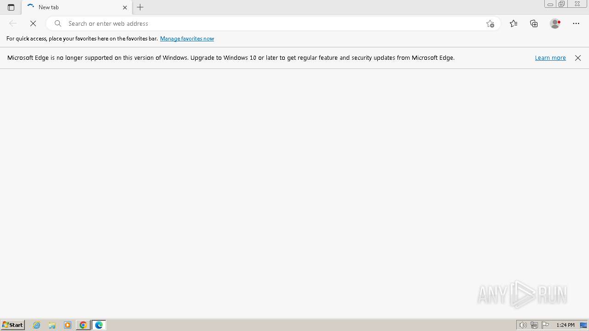The image size is (589, 331).
Task: Open the Favorites list icon
Action: pos(514,23)
